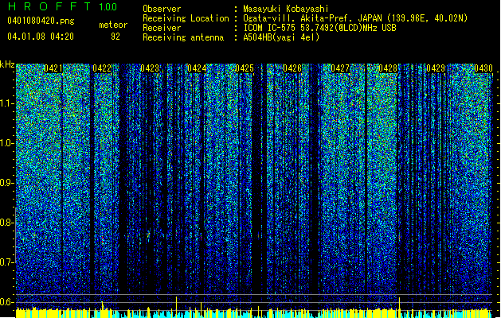
Task: Click the 0423 time marker
Action: tap(150, 68)
